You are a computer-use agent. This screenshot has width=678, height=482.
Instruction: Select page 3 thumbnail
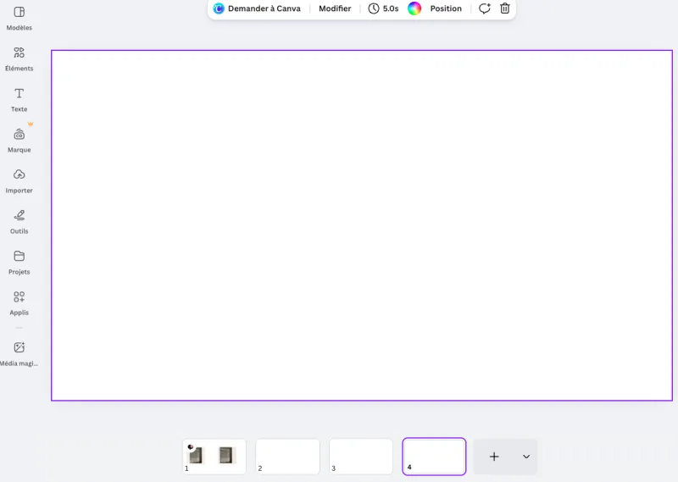[x=361, y=457]
